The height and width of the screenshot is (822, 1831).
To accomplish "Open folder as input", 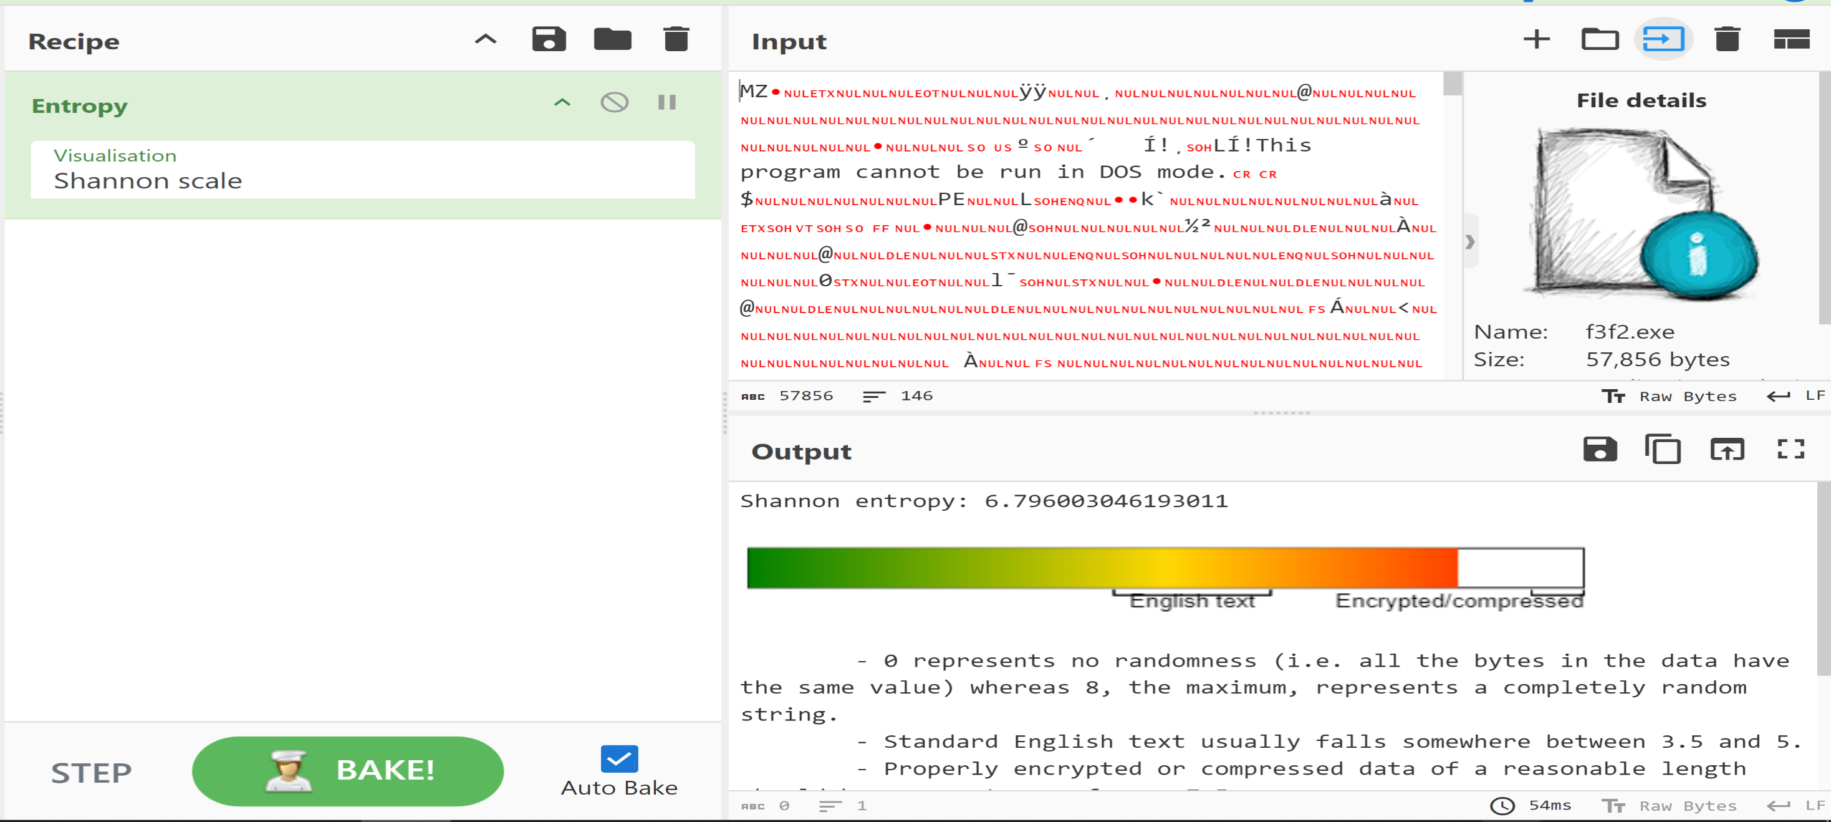I will click(1599, 39).
